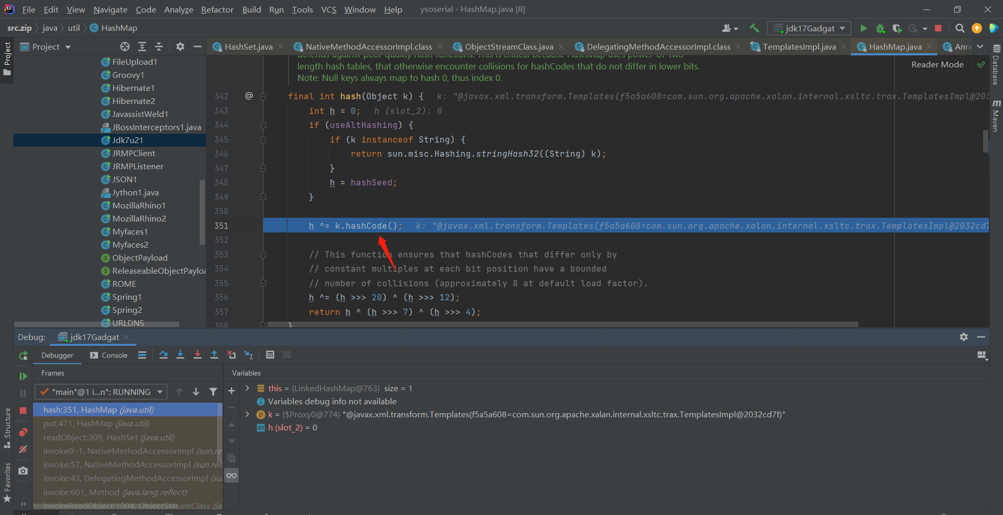This screenshot has height=515, width=1003.
Task: Toggle Mute Breakpoints in debug sidebar
Action: 23,449
